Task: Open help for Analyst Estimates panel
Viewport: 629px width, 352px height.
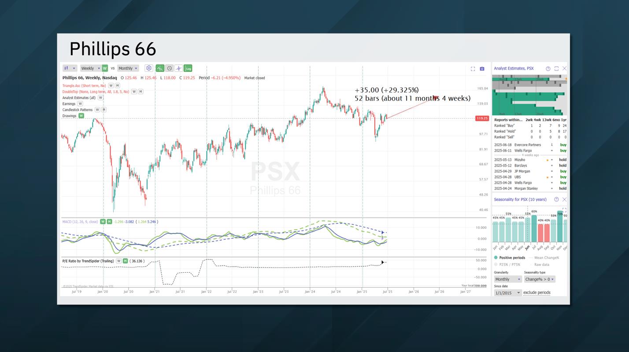Action: [x=548, y=69]
